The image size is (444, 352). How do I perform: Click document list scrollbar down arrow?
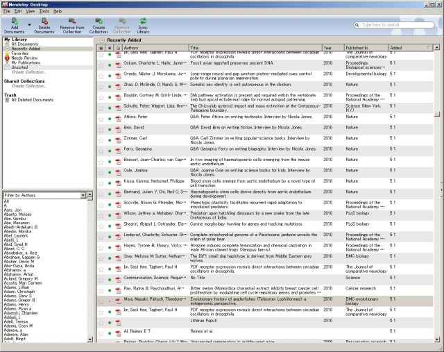tap(437, 339)
